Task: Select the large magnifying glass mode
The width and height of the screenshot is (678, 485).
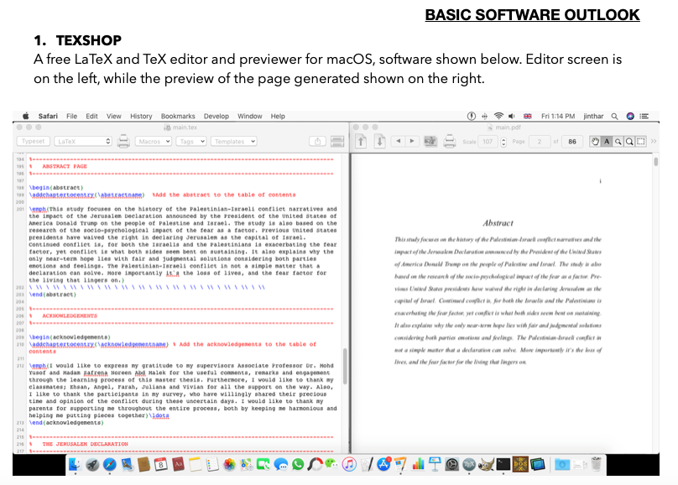Action: 629,141
